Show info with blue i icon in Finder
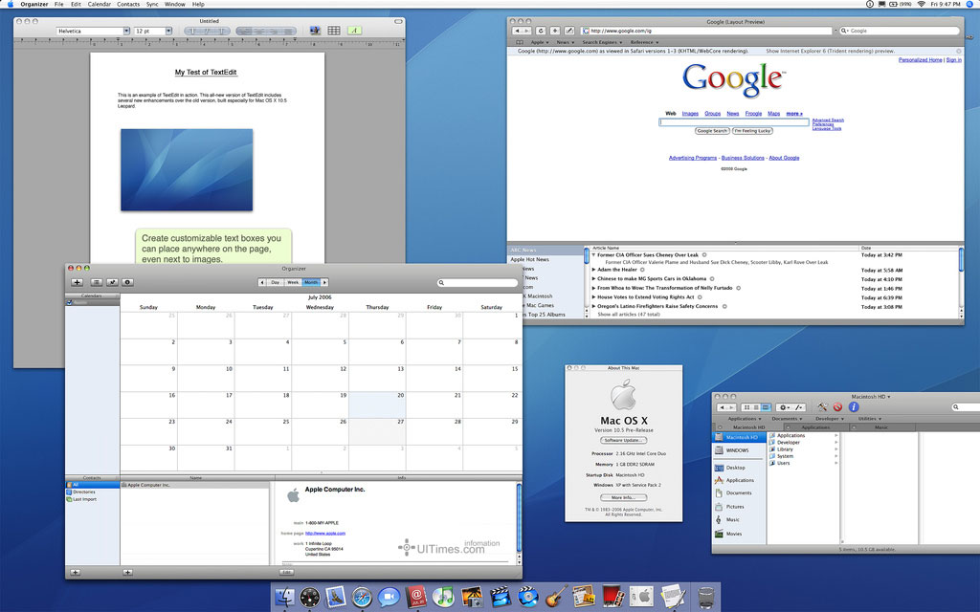 coord(854,407)
